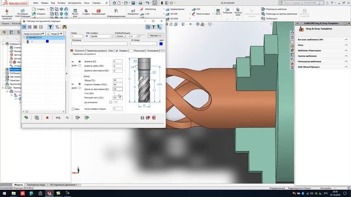Image resolution: width=351 pixels, height=197 pixels.
Task: Open the Вставка menu
Action: pyautogui.click(x=61, y=3)
